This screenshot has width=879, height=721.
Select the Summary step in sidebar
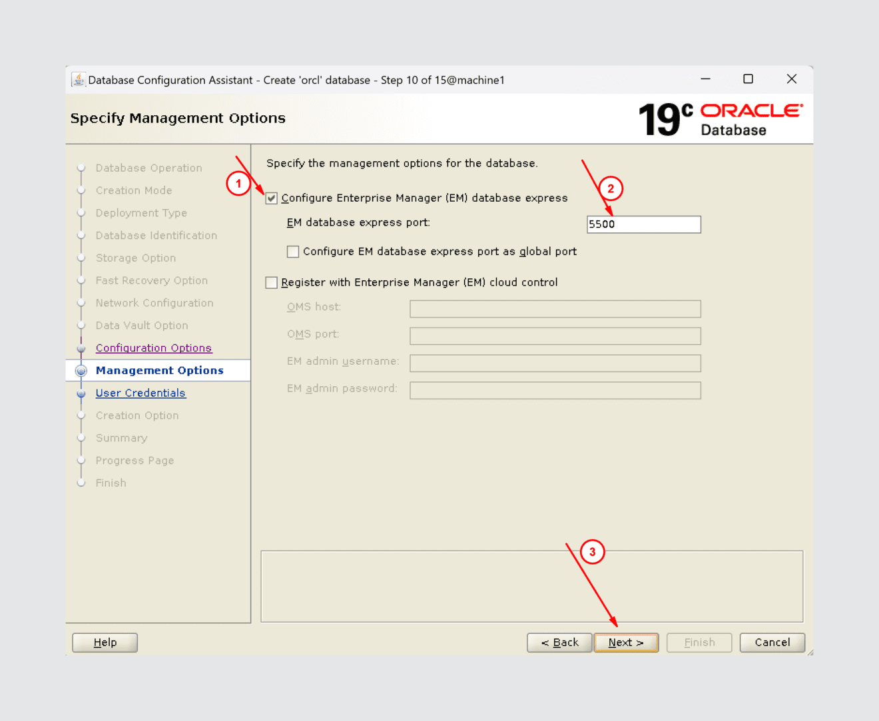[x=121, y=437]
